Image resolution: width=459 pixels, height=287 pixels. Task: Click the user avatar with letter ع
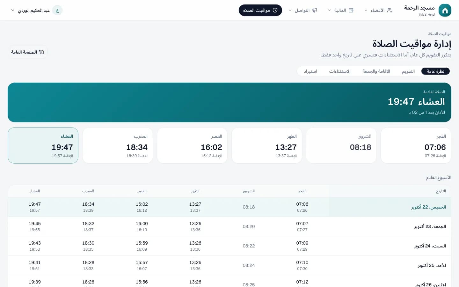pos(57,10)
